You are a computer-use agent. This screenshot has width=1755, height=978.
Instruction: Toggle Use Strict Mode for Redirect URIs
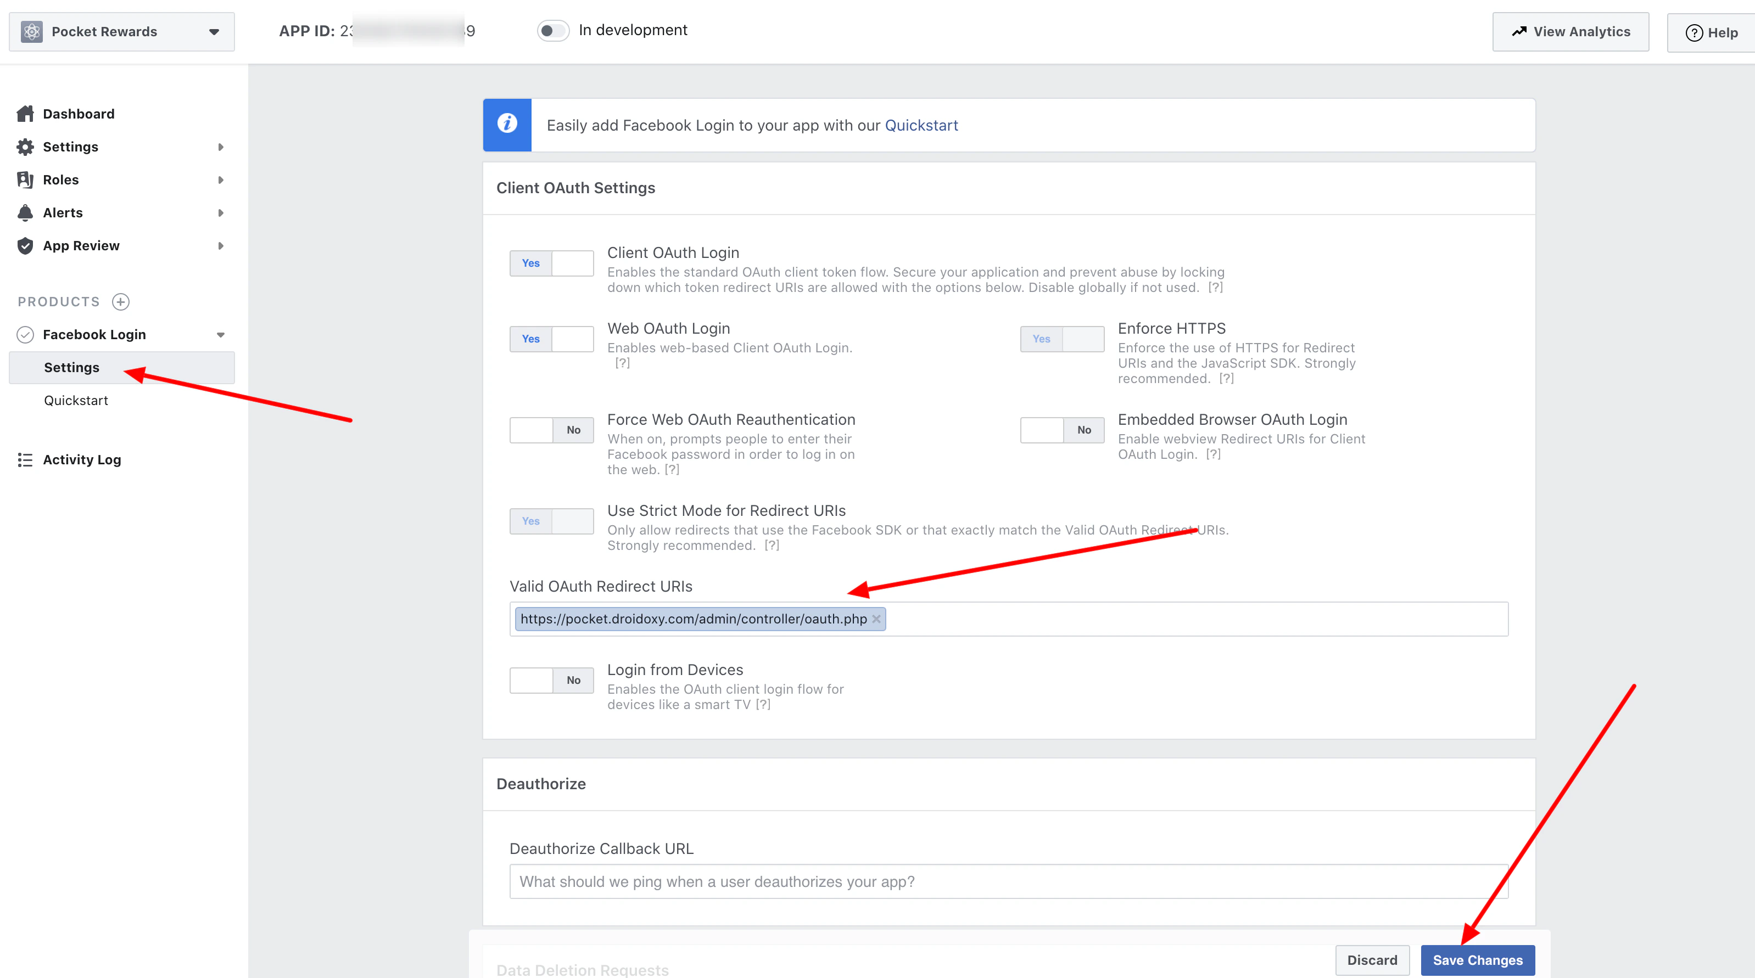click(x=551, y=522)
